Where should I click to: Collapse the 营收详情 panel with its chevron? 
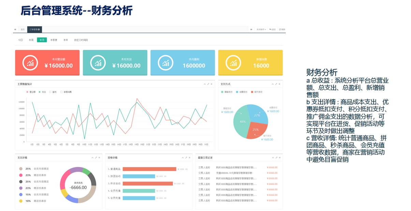(183, 158)
